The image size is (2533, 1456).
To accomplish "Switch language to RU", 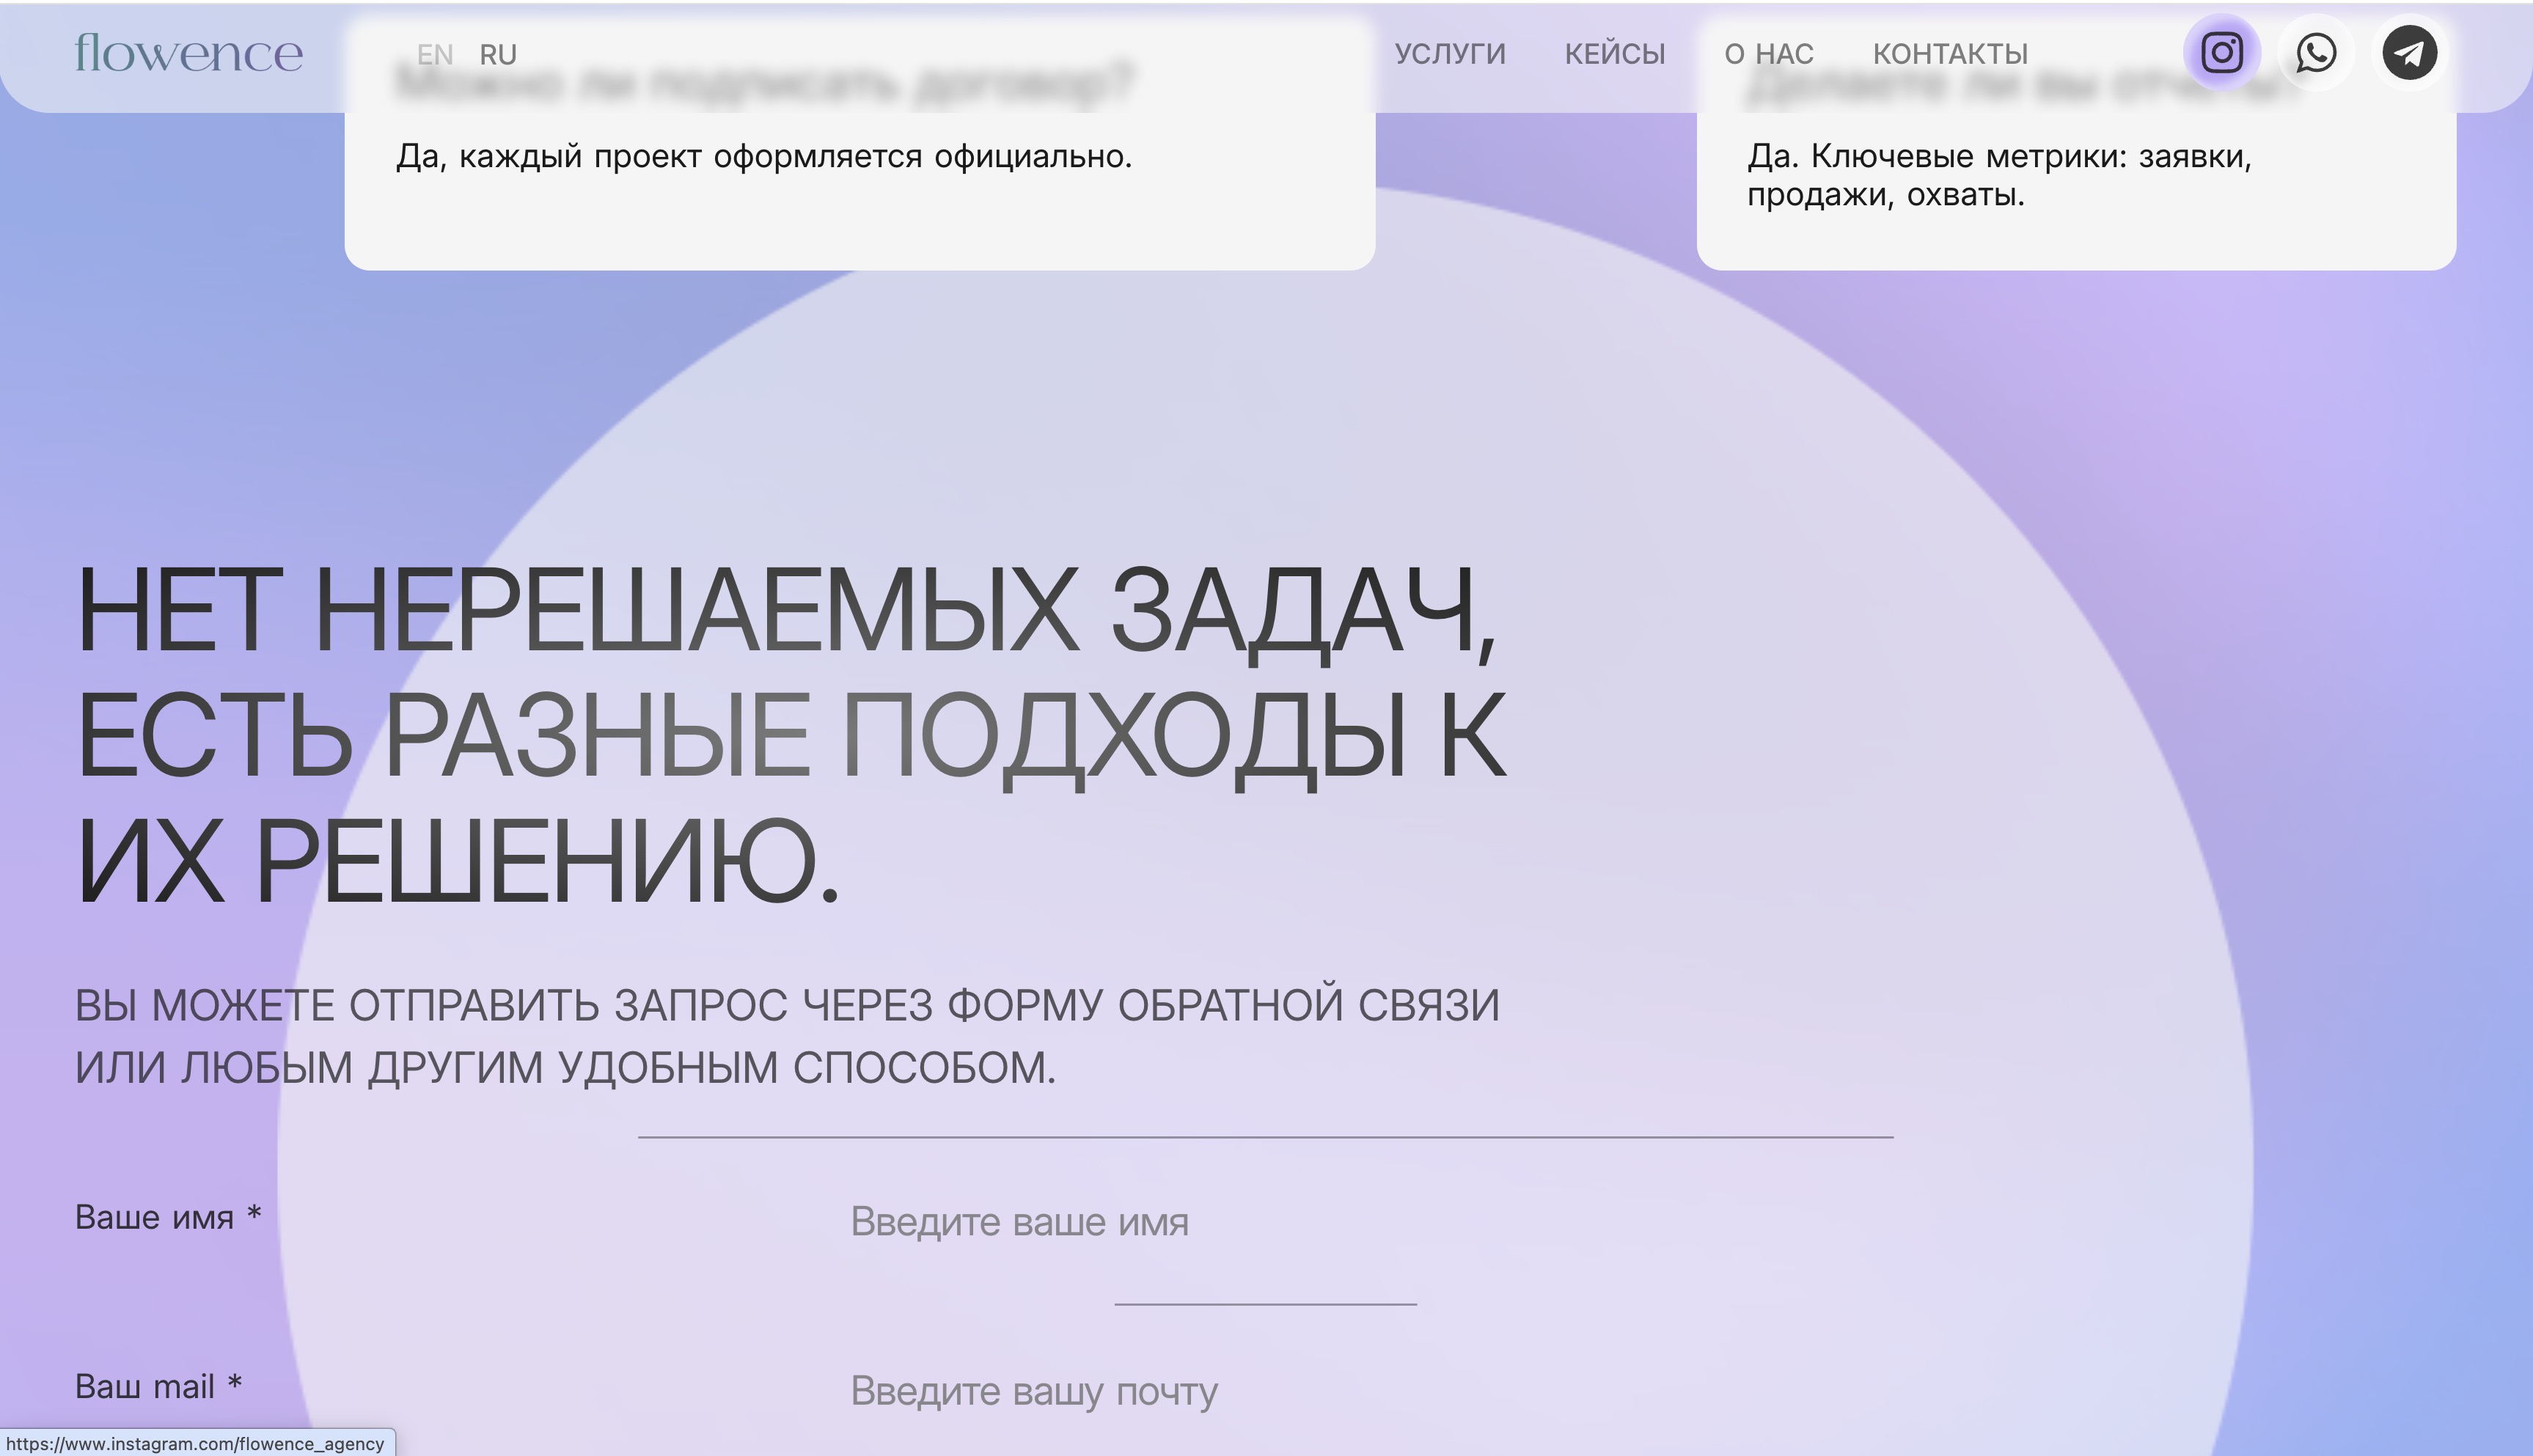I will coord(498,54).
